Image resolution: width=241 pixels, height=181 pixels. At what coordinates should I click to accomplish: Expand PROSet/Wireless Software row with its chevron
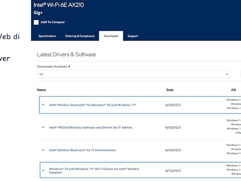(43, 128)
